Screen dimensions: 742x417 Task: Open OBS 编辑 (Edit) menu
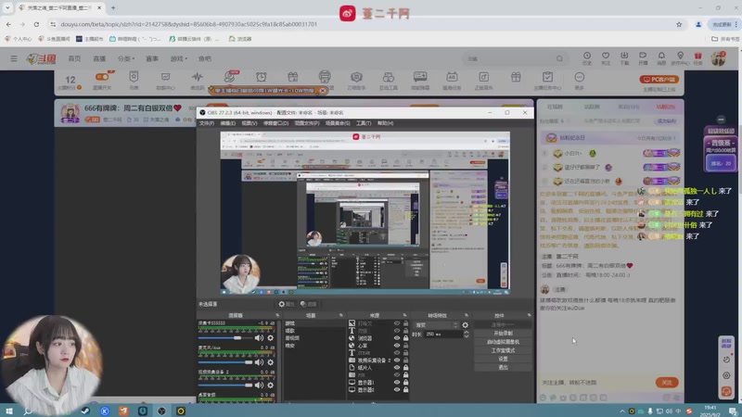[227, 123]
